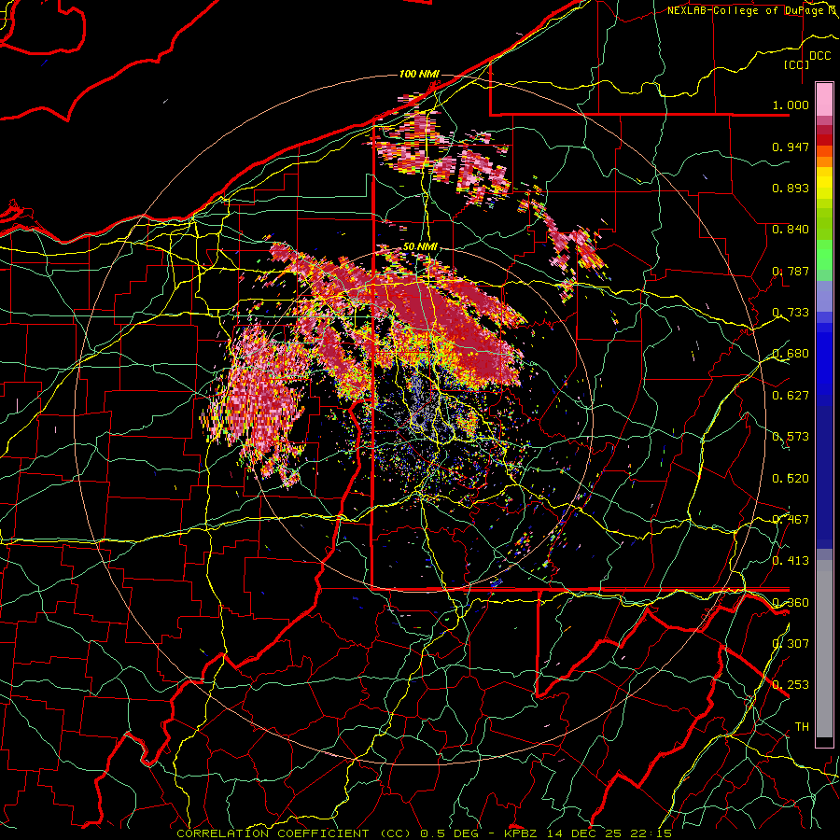Select the 0.733 scale value

click(791, 313)
